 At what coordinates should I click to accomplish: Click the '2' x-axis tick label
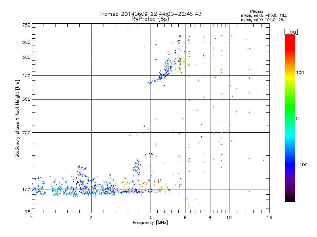91,218
